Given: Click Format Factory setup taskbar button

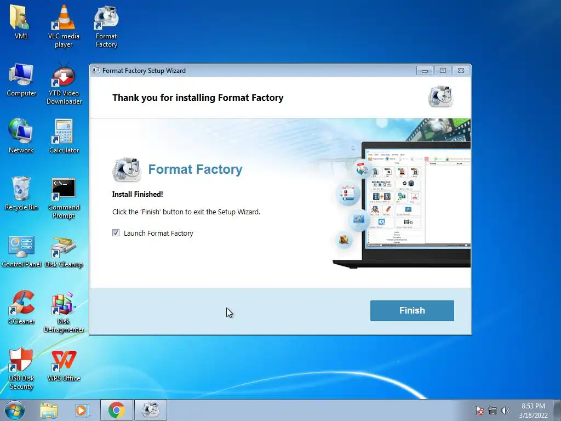Looking at the screenshot, I should [x=150, y=410].
